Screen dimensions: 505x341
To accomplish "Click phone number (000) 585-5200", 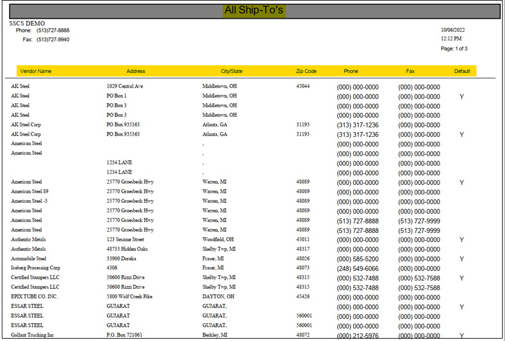I will click(x=358, y=259).
